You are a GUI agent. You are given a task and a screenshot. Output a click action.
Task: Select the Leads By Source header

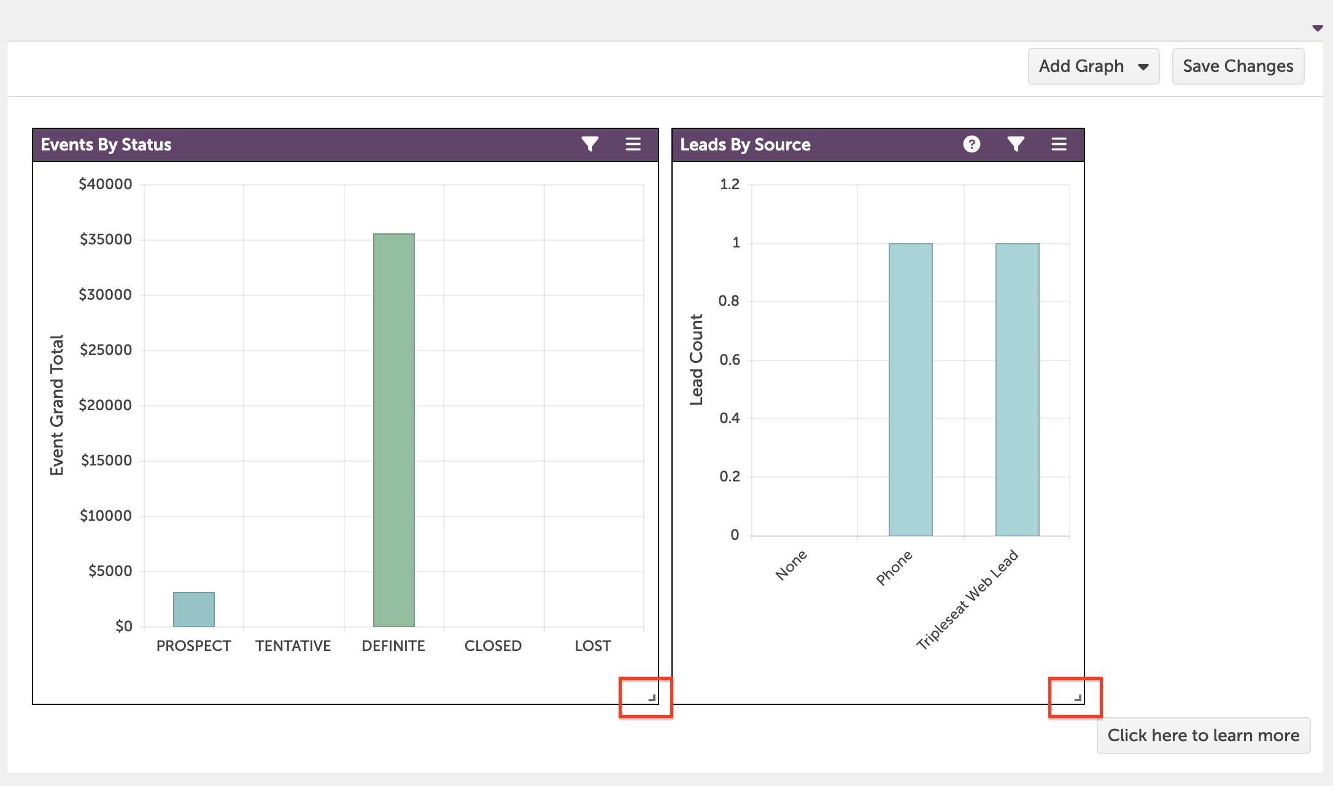coord(746,144)
